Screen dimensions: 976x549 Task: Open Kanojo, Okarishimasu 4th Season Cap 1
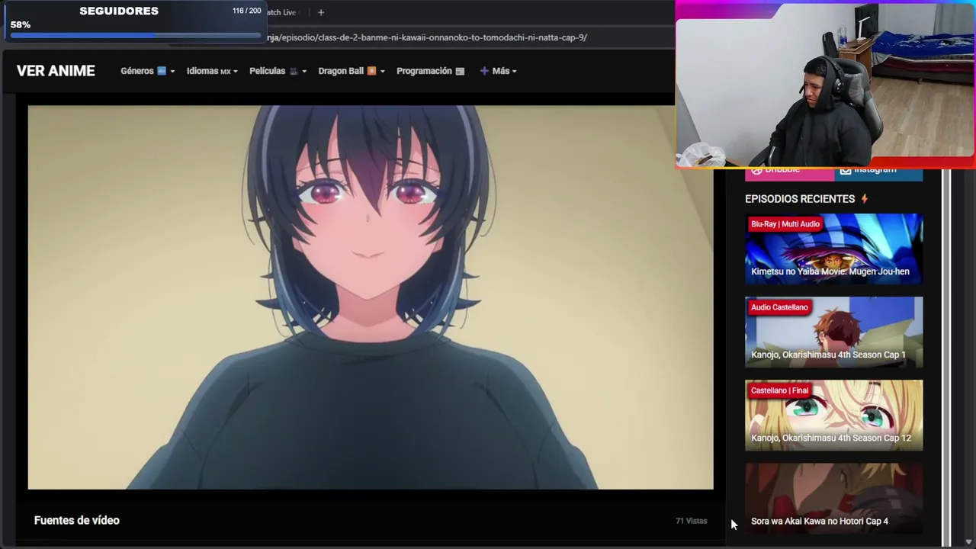click(833, 332)
